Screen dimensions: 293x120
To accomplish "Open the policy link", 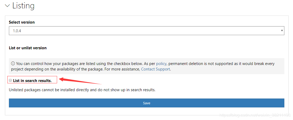I will (x=161, y=63).
